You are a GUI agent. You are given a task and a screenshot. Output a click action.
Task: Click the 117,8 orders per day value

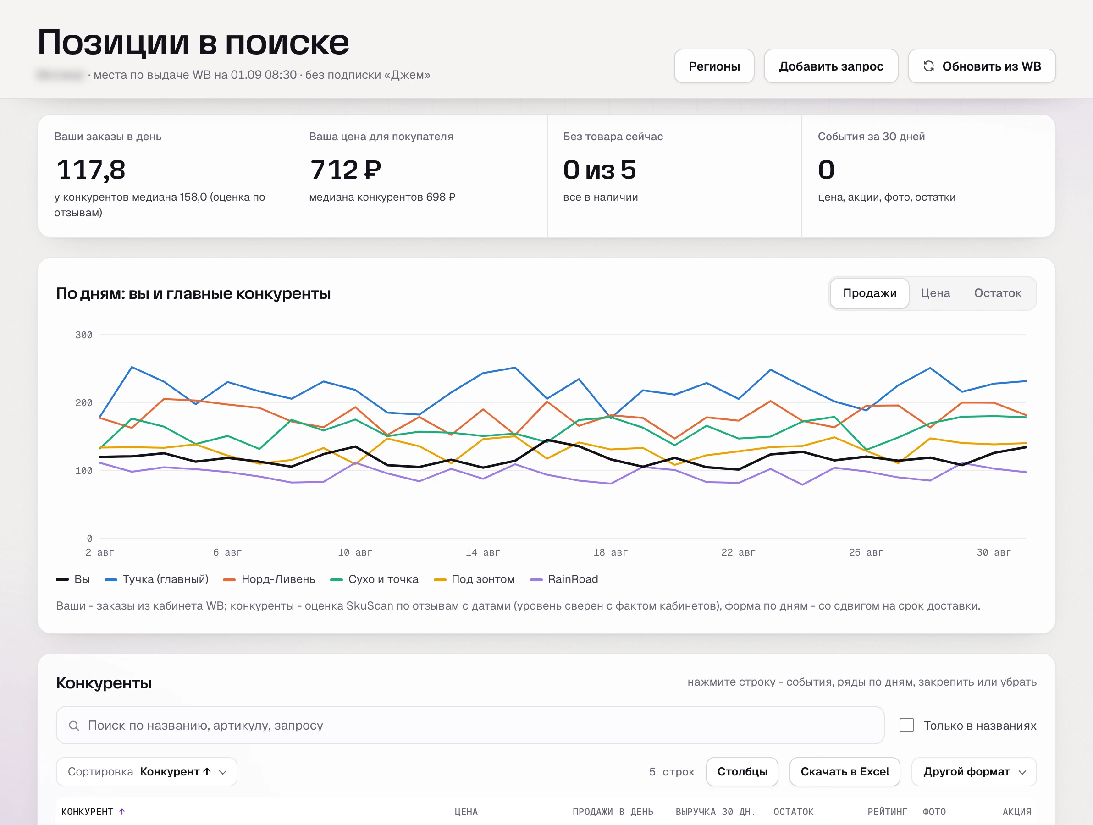point(91,170)
